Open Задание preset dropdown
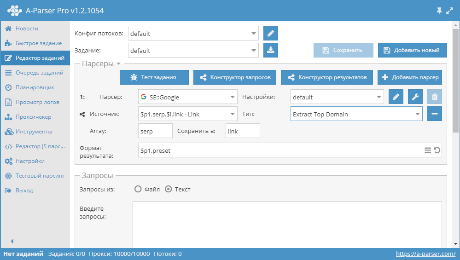Viewport: 460px width, 260px height. pyautogui.click(x=193, y=50)
